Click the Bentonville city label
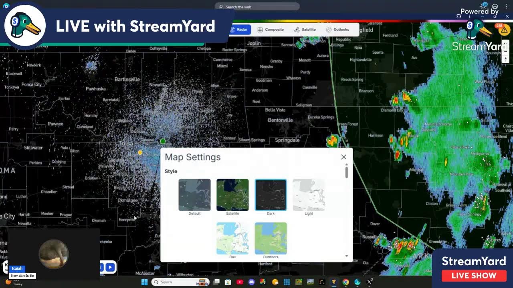The width and height of the screenshot is (513, 288). (280, 120)
